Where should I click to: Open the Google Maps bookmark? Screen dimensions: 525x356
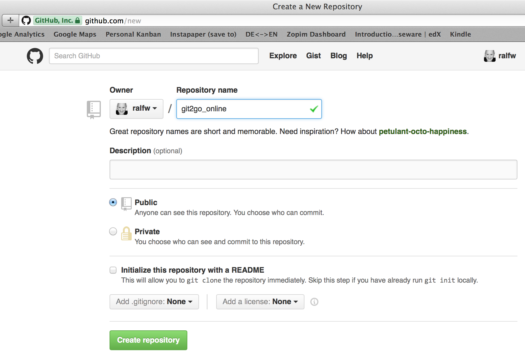click(75, 34)
